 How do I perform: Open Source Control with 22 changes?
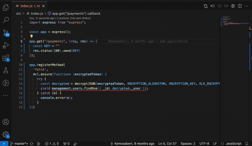click(6, 33)
